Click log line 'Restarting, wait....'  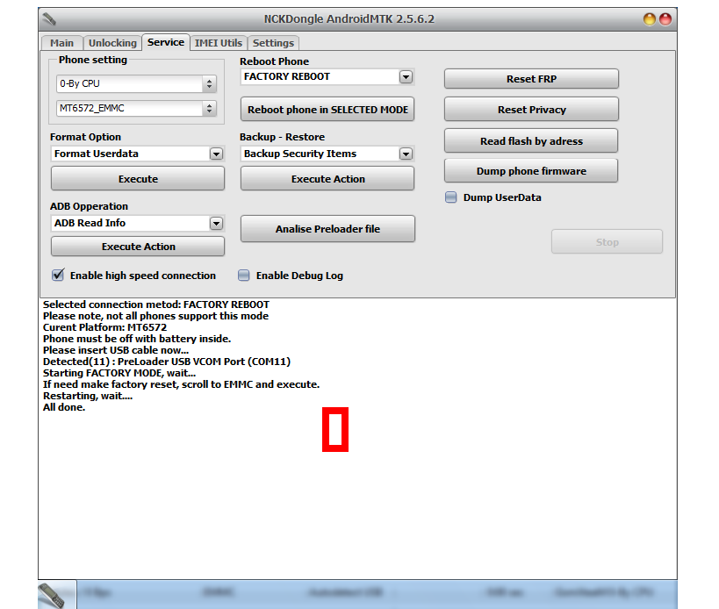click(88, 396)
